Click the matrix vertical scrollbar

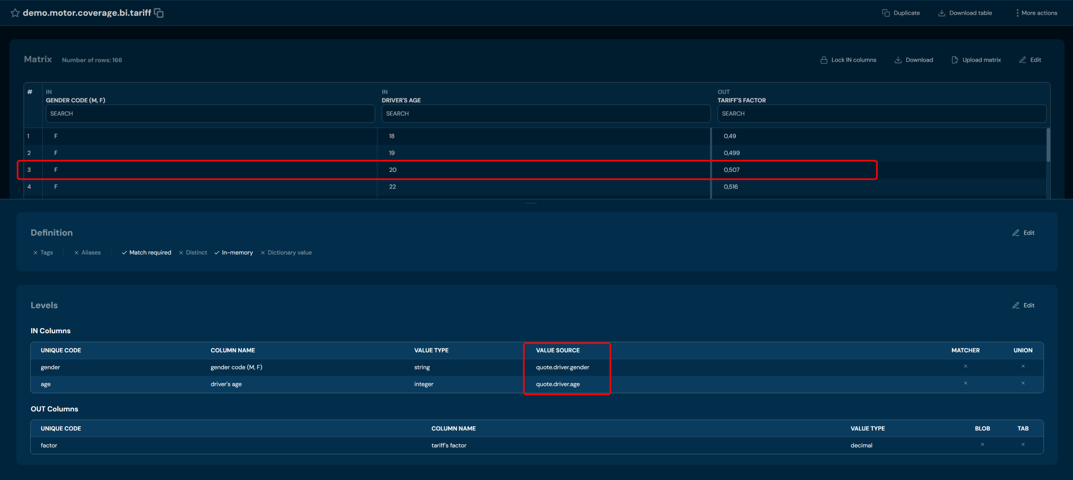click(1048, 146)
